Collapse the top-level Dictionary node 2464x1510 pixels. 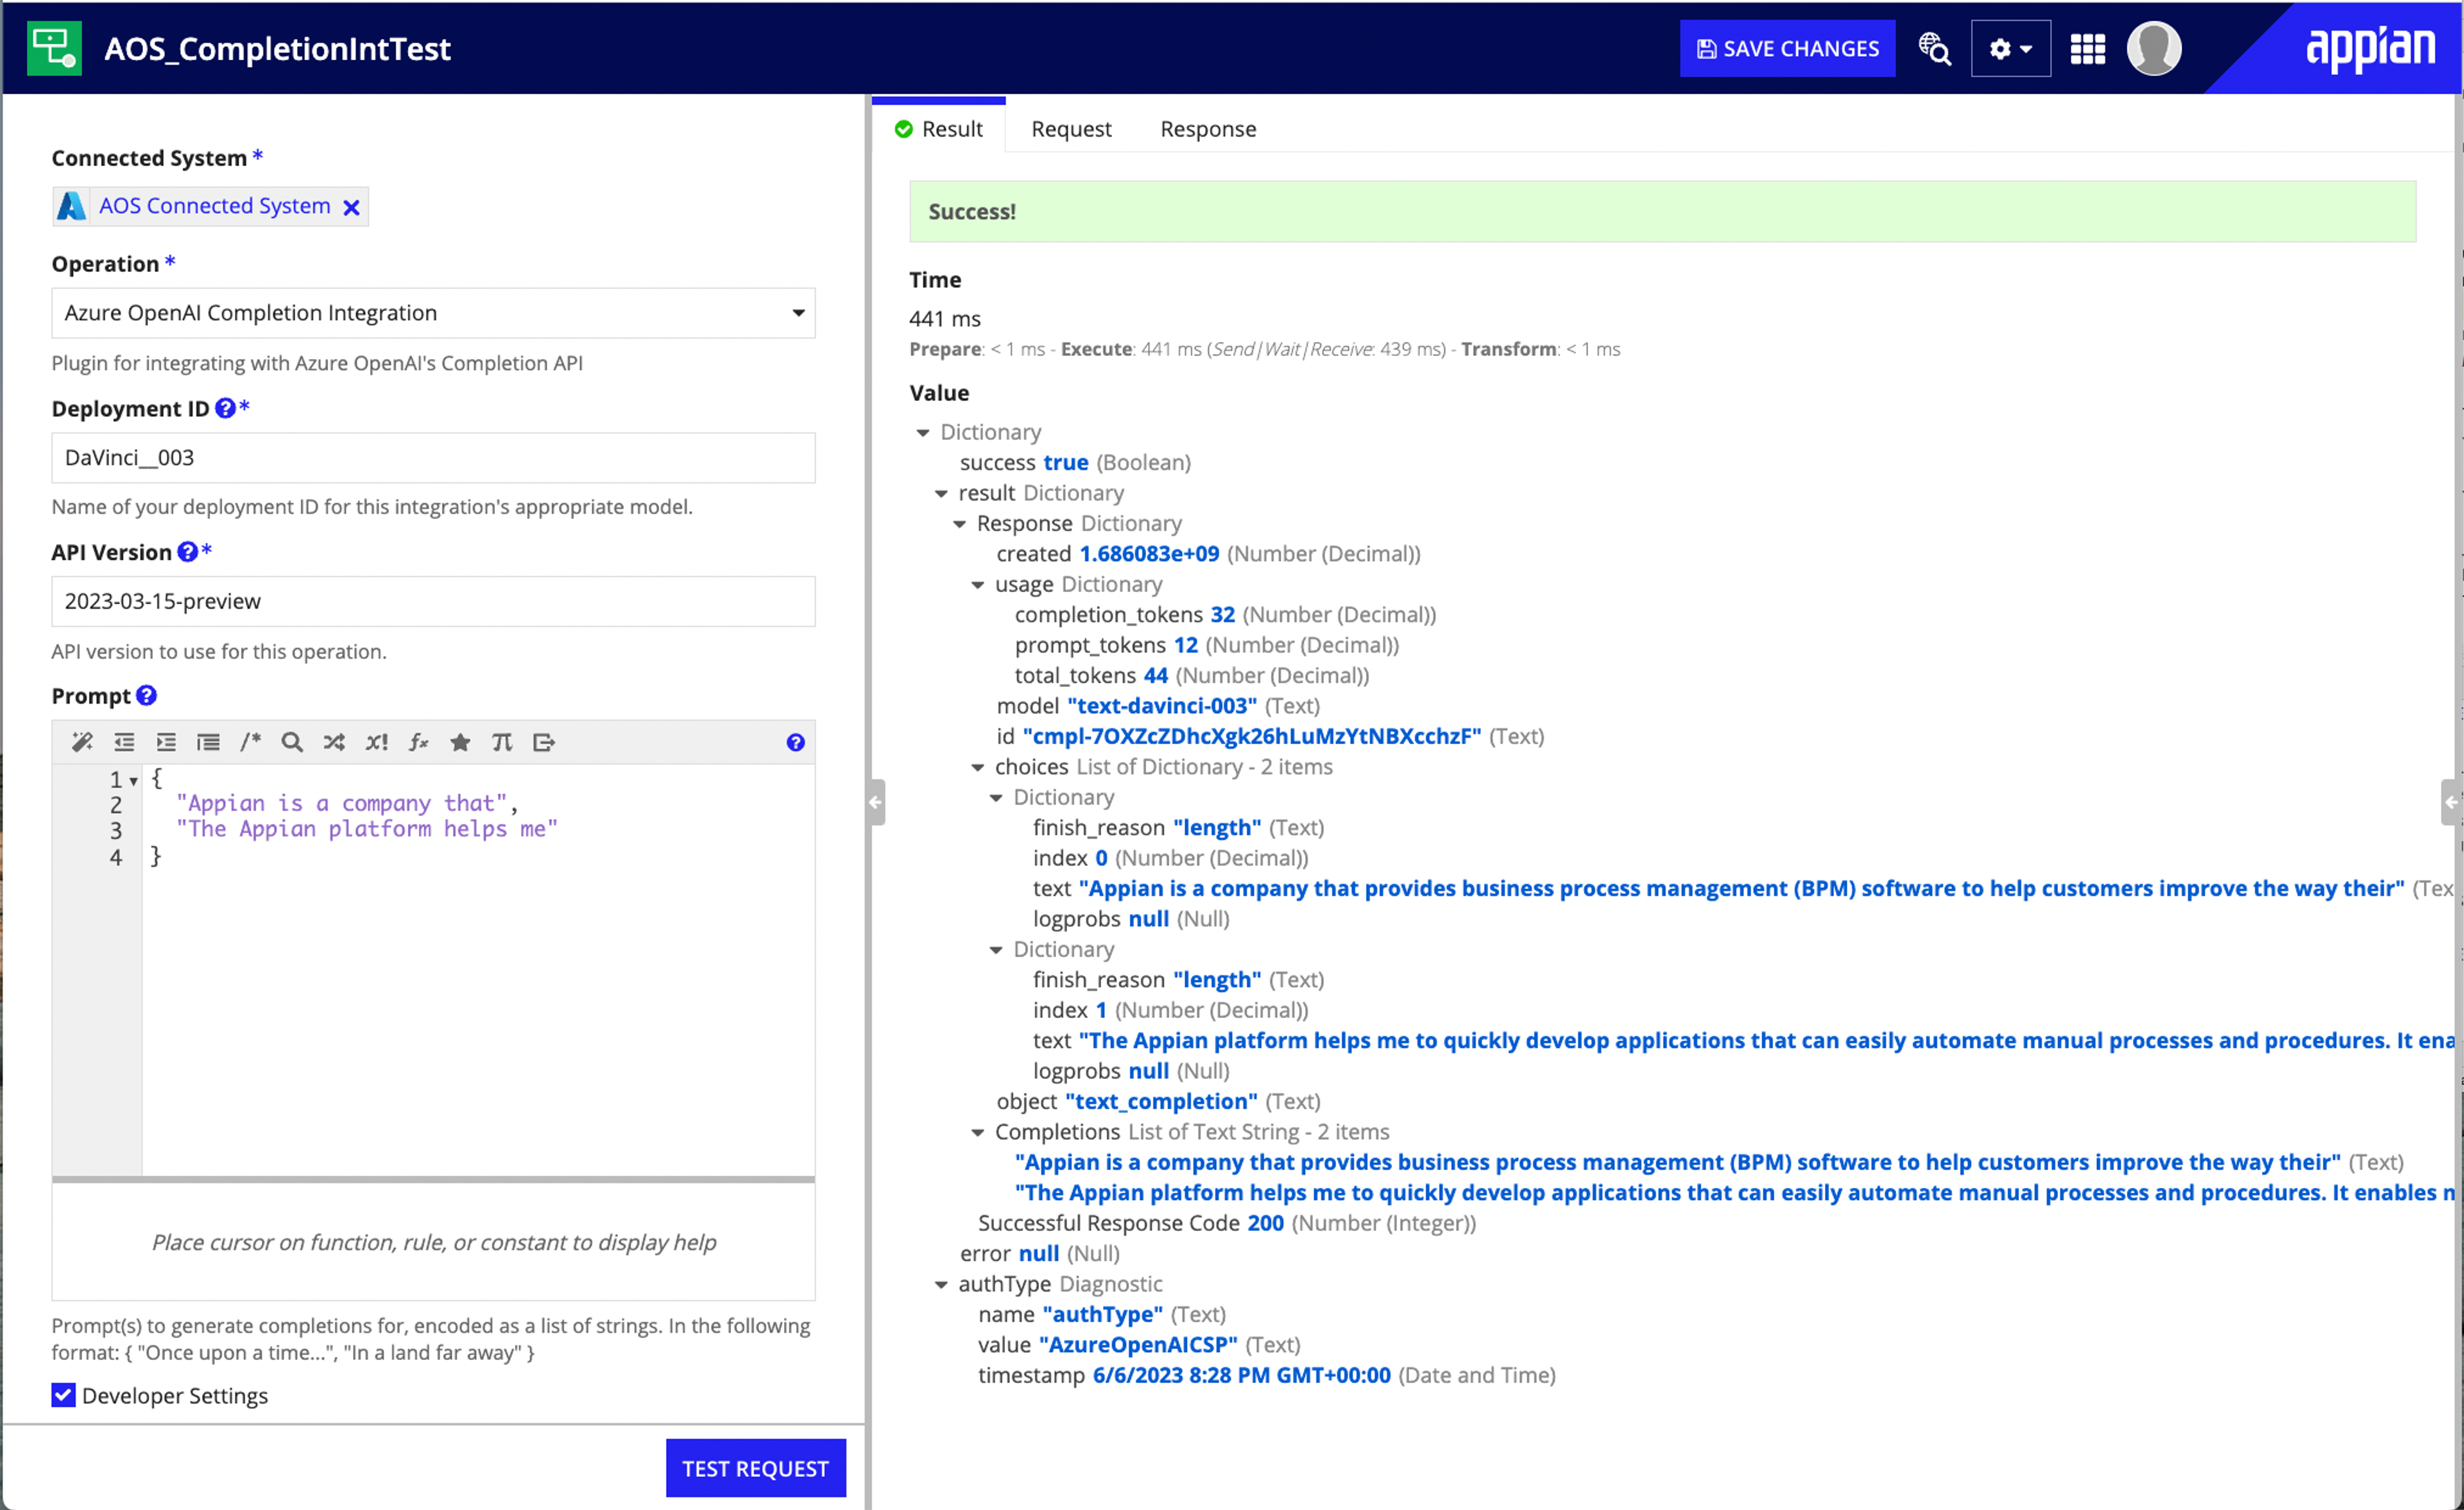[x=922, y=432]
